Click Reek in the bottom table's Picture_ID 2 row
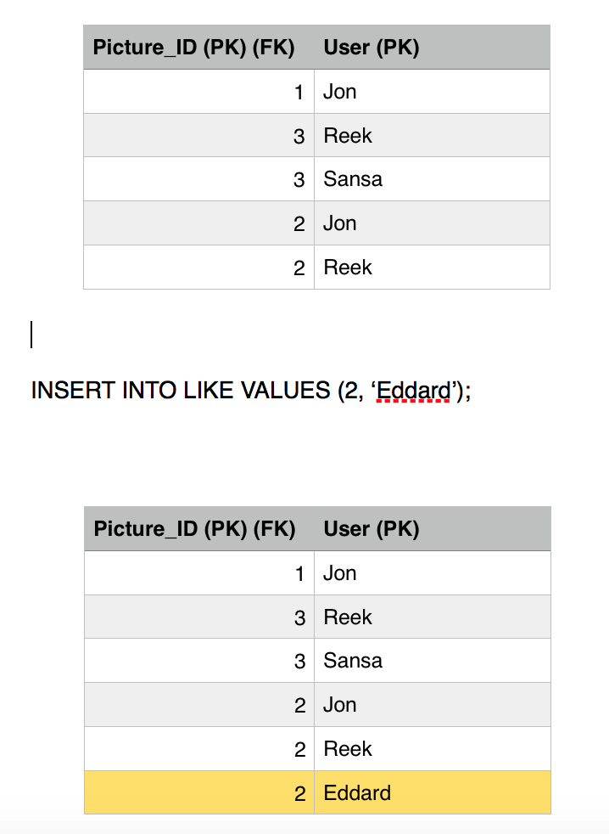This screenshot has width=609, height=834. pos(348,749)
